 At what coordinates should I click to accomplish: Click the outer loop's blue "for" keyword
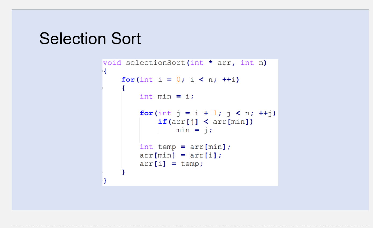click(128, 80)
